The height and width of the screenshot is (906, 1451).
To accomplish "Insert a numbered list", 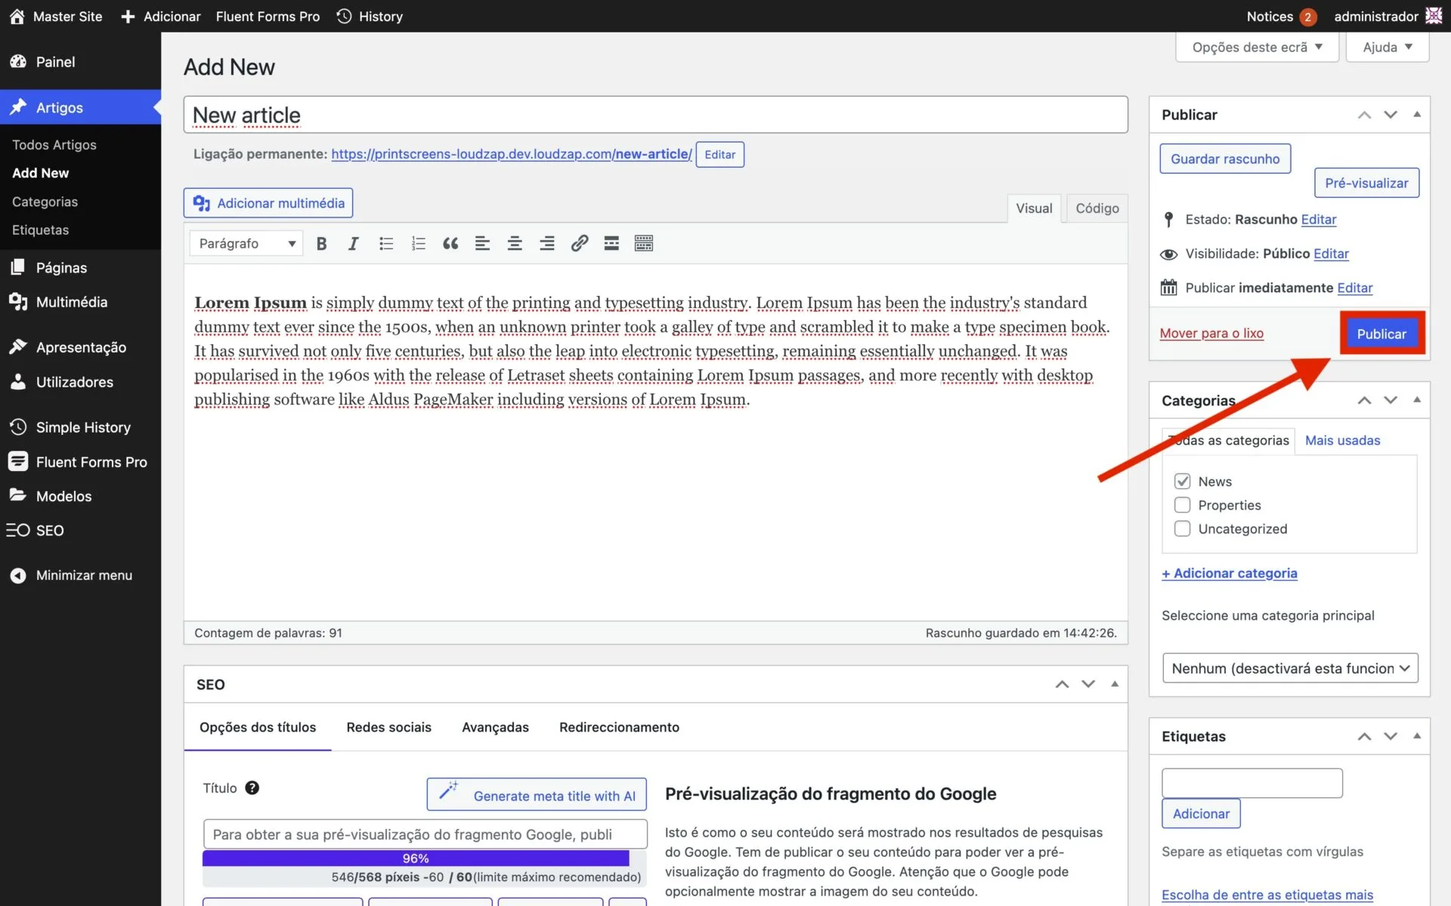I will point(418,243).
